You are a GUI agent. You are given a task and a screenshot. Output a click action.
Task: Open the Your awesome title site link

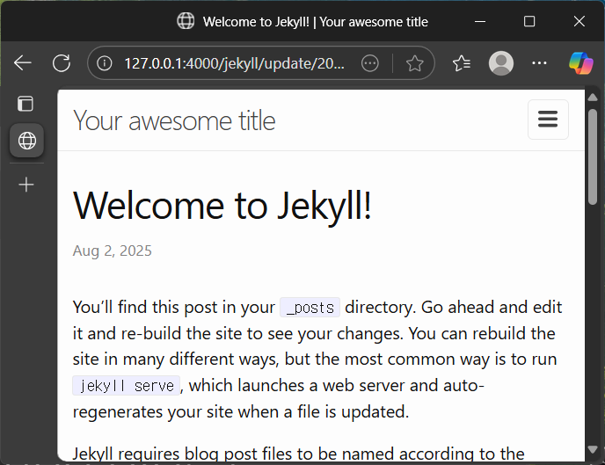[x=174, y=120]
